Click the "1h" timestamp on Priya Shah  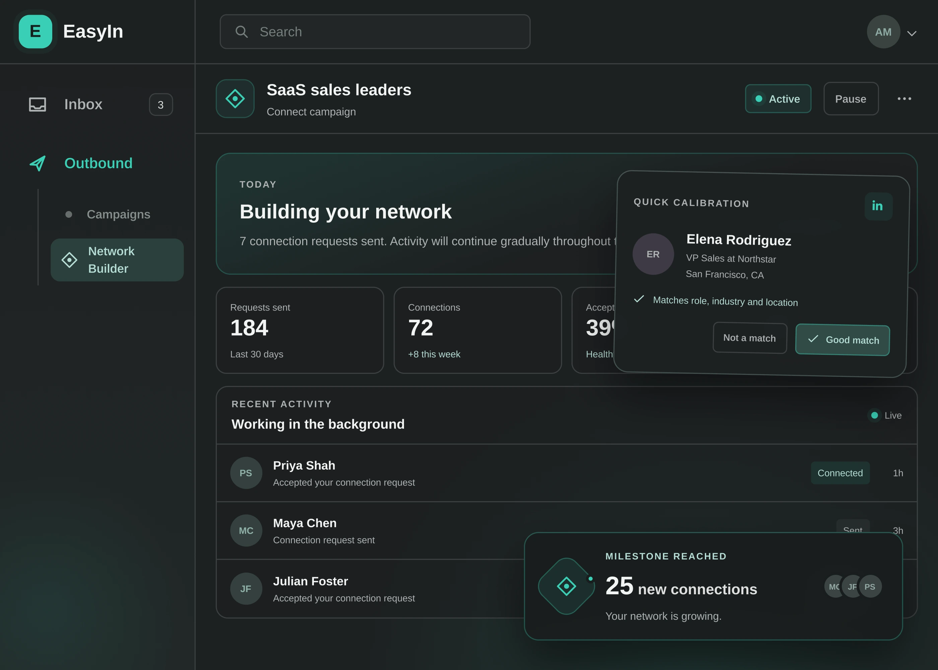(x=898, y=473)
